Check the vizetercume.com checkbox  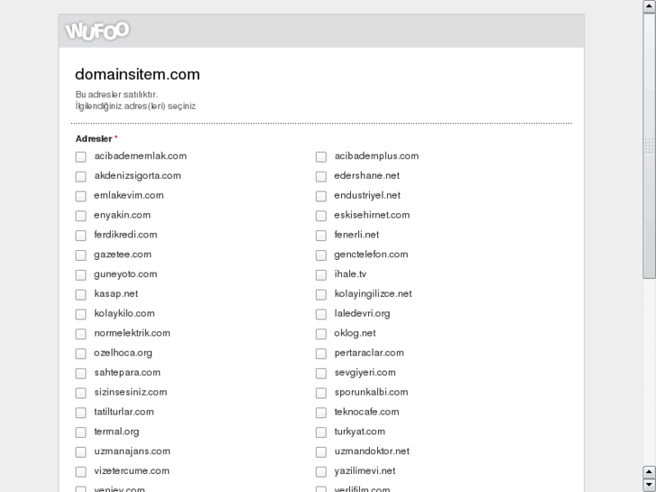point(81,472)
